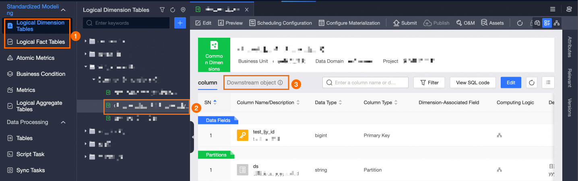Collapse the Data Processing section

[x=63, y=122]
